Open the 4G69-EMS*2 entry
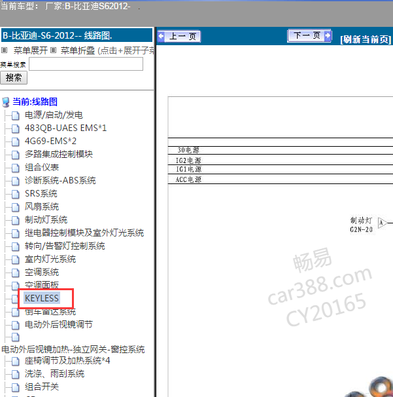Viewport: 393px width, 397px height. click(x=50, y=141)
